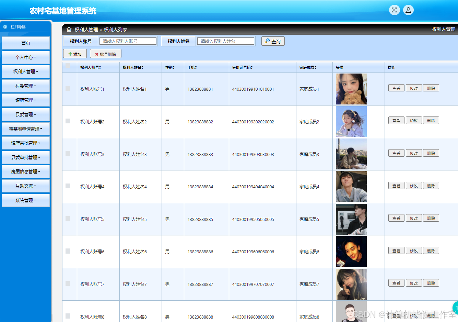Viewport: 458px width, 322px height.
Task: Click 查看 for 权利人账号1 row
Action: click(x=396, y=88)
